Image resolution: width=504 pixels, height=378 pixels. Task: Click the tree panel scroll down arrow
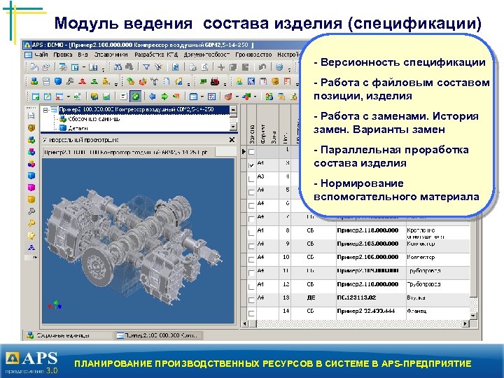(234, 127)
